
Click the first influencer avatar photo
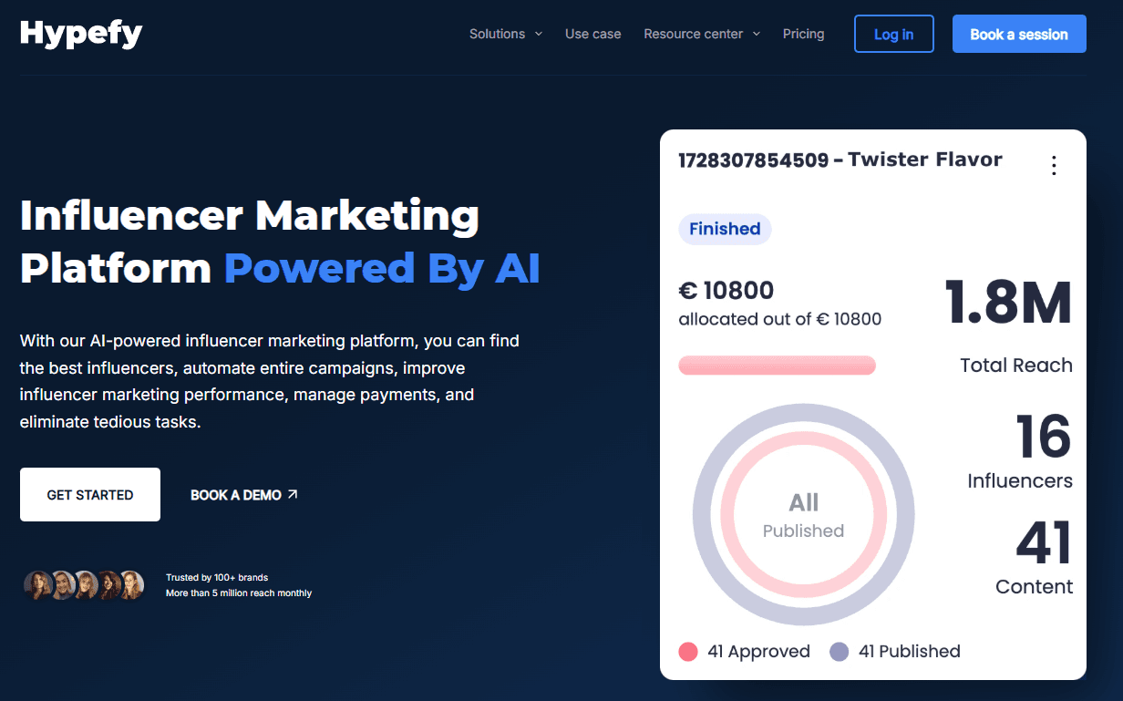click(x=38, y=584)
